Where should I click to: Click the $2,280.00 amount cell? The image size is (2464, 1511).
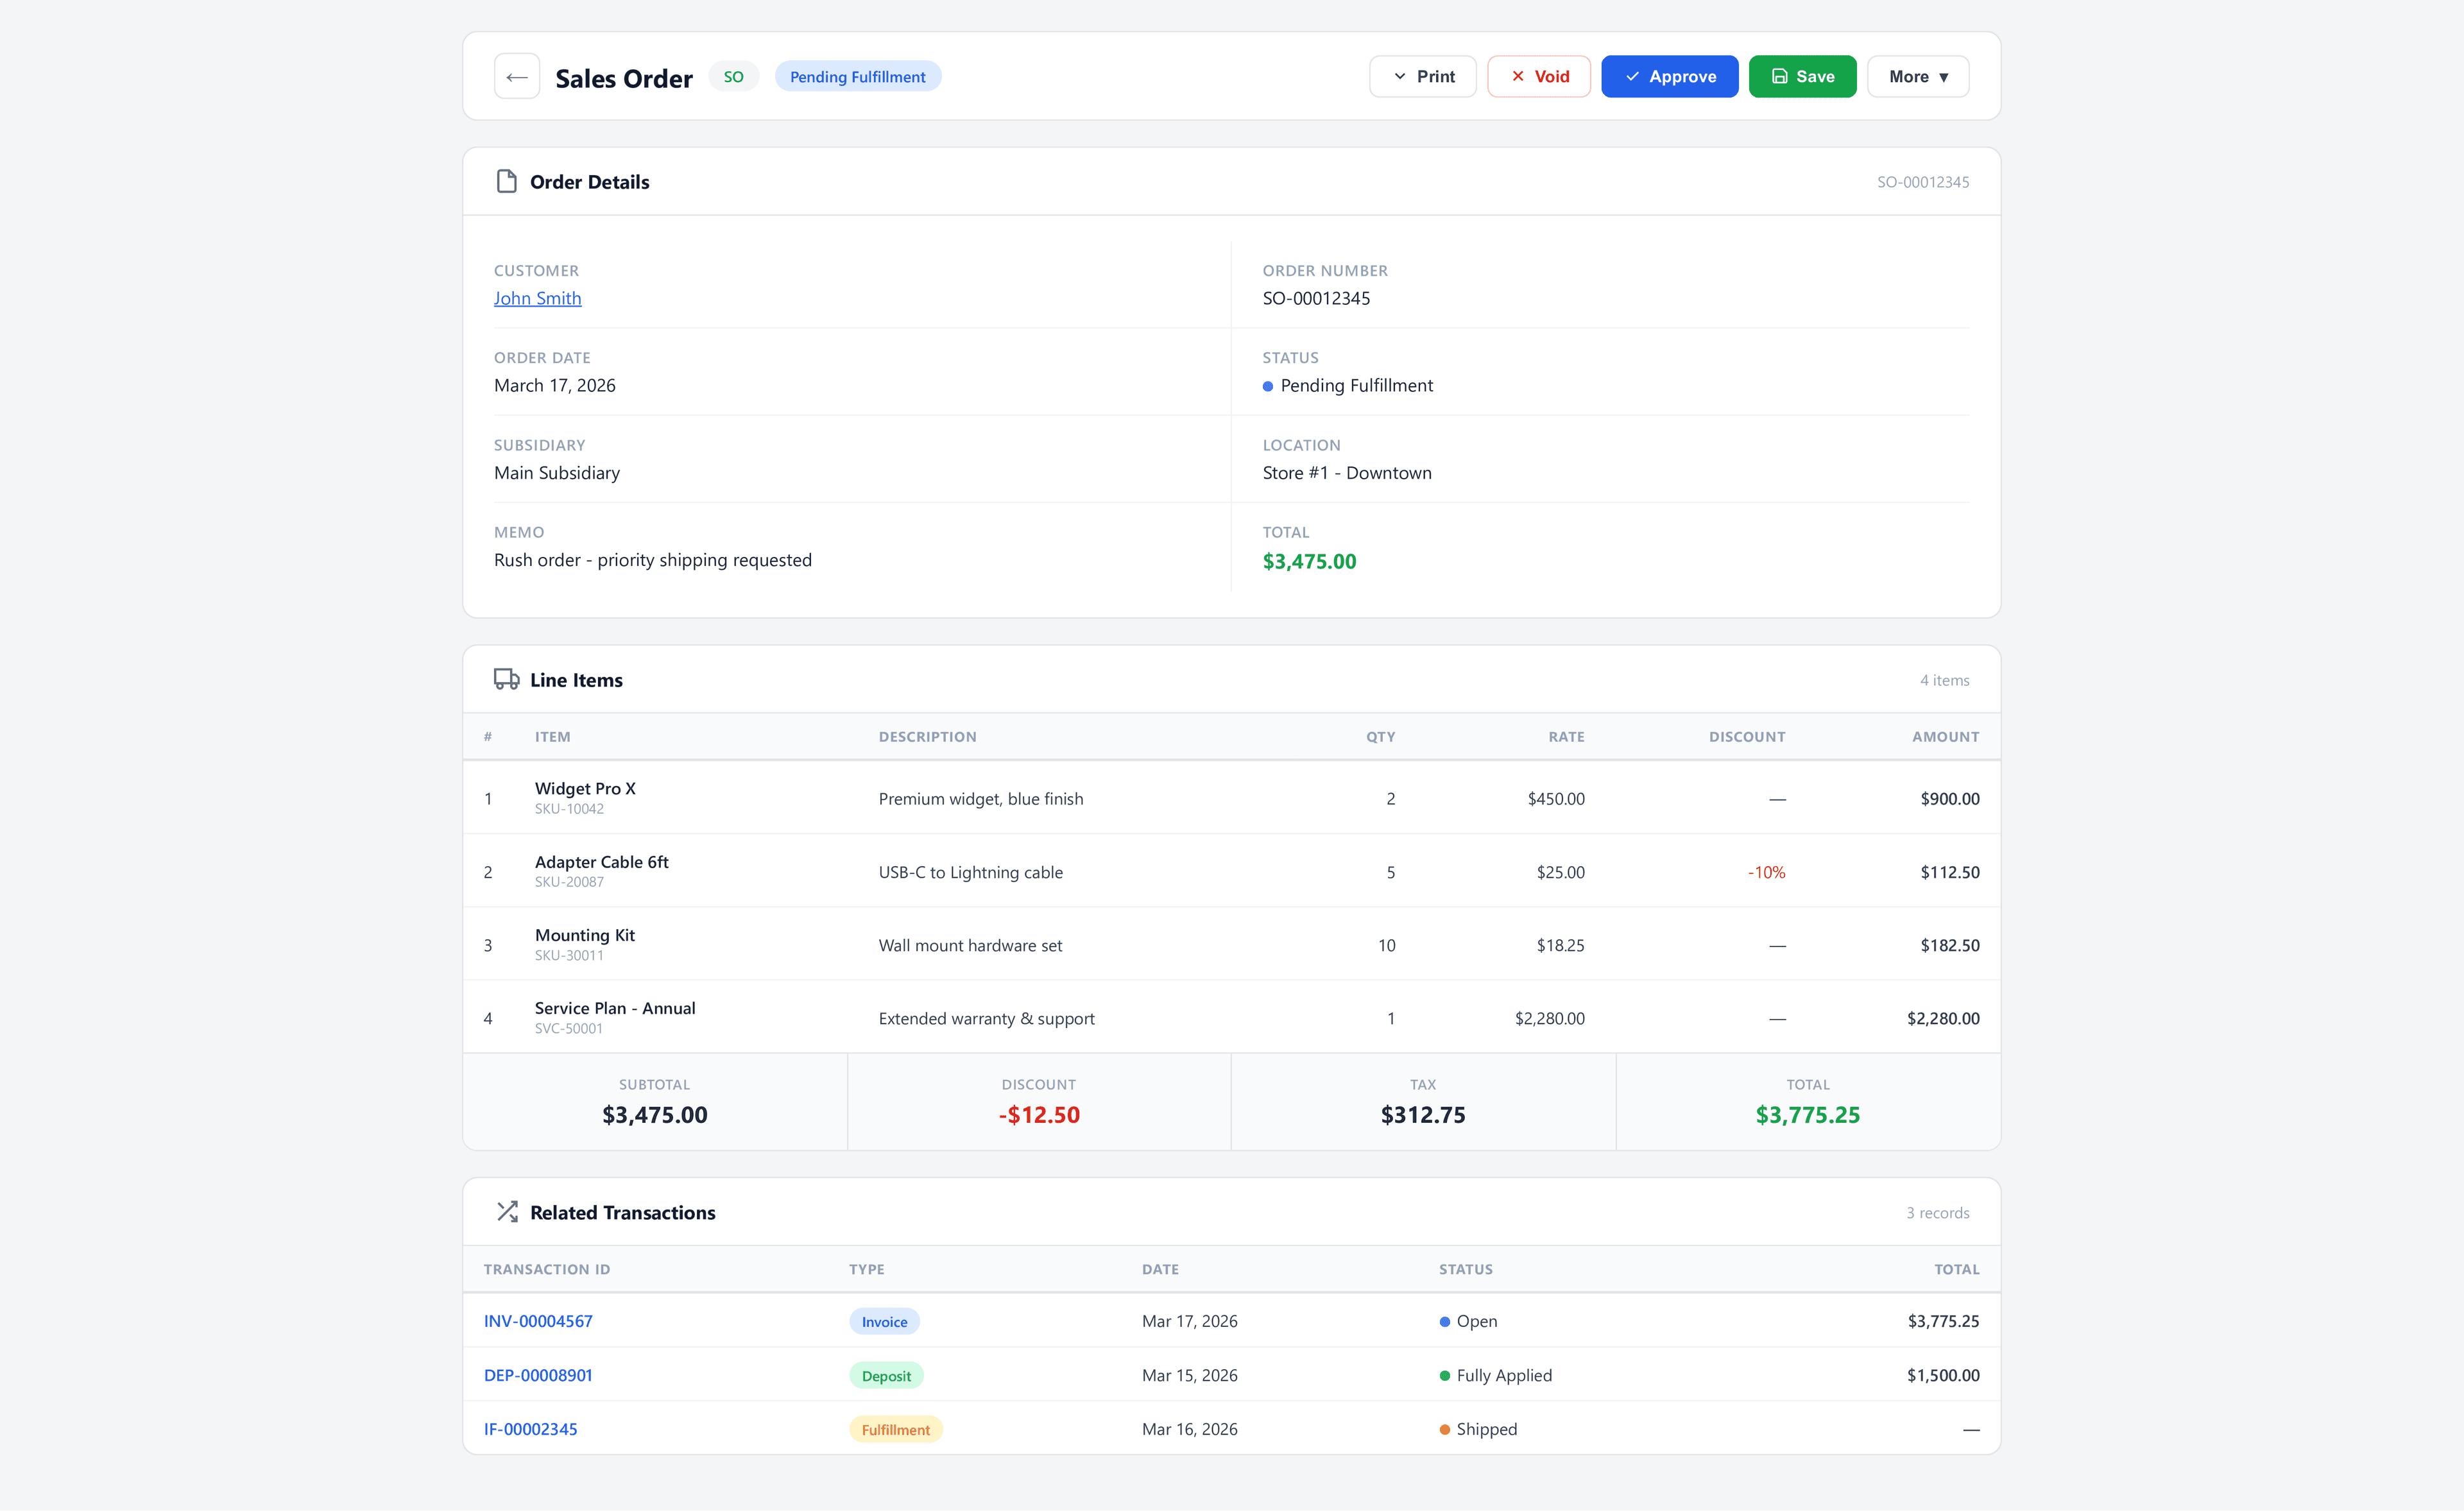pos(1942,1018)
